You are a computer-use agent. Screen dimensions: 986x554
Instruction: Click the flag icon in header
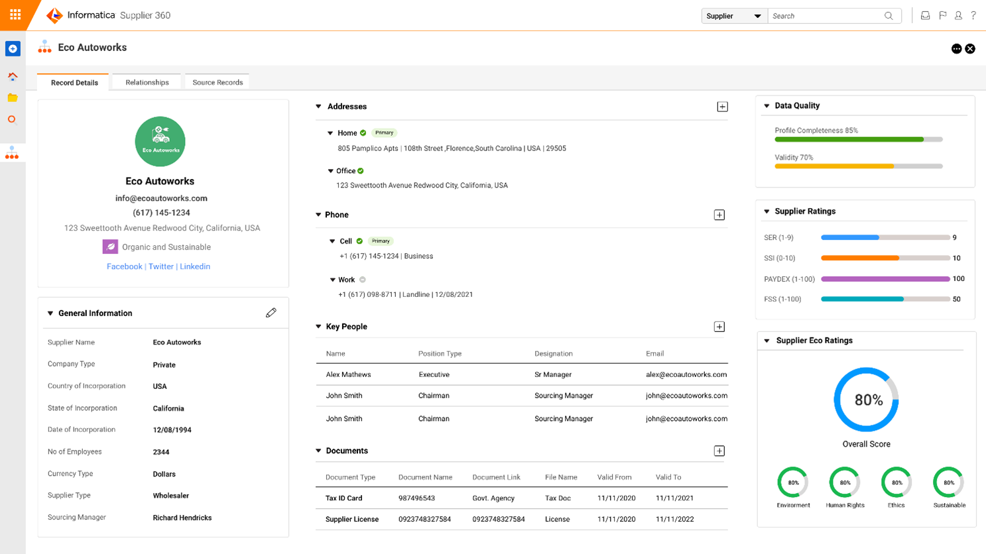[x=942, y=15]
